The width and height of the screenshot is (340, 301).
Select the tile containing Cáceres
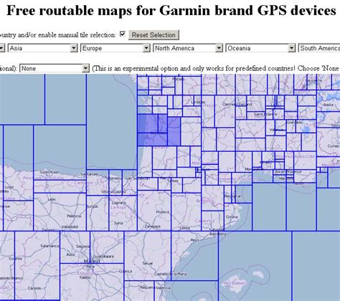click(37, 265)
